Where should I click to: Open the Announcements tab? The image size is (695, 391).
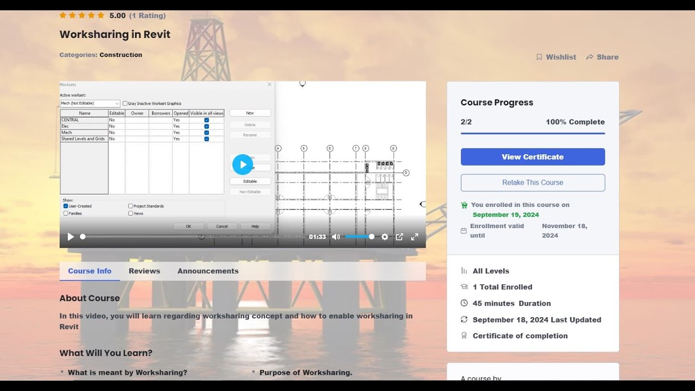tap(208, 271)
